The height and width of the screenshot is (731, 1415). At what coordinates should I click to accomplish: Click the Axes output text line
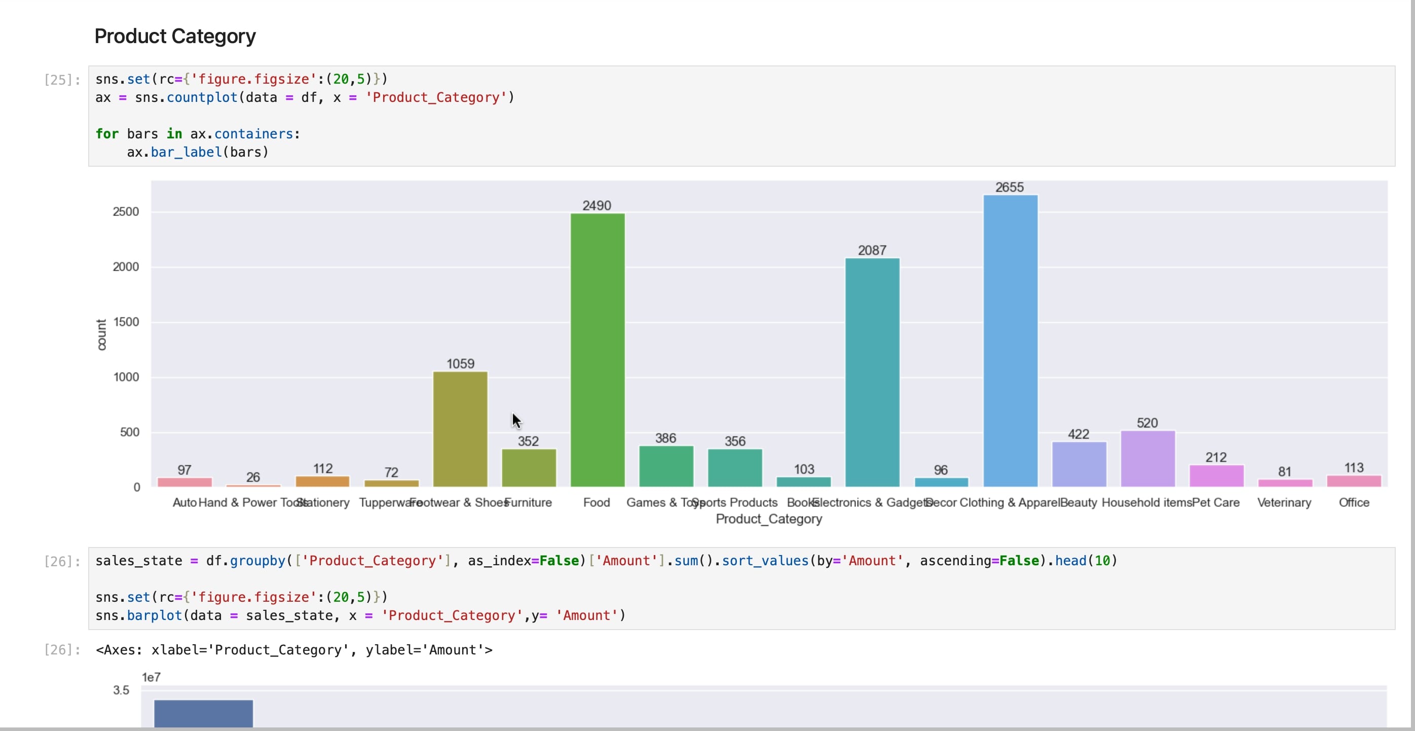(294, 650)
